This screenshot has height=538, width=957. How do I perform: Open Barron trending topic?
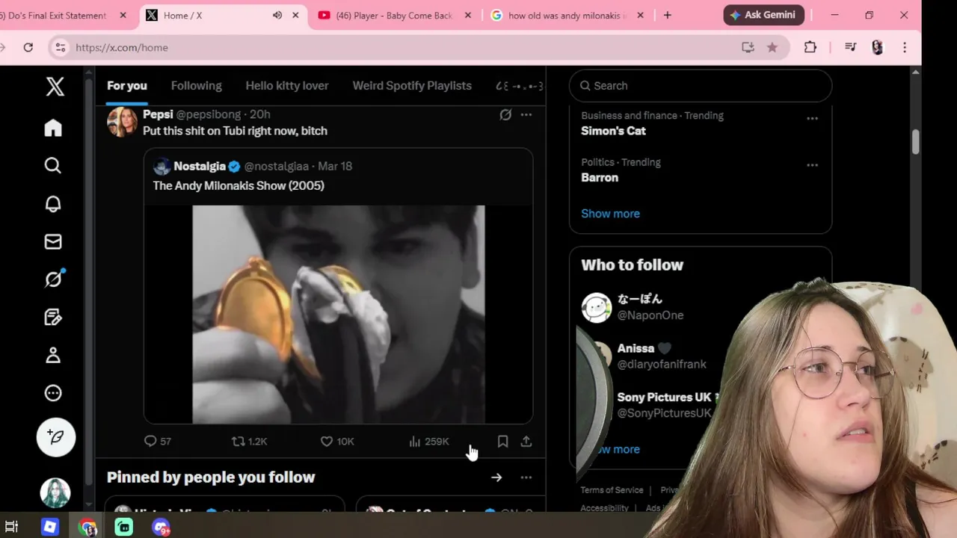click(x=600, y=178)
